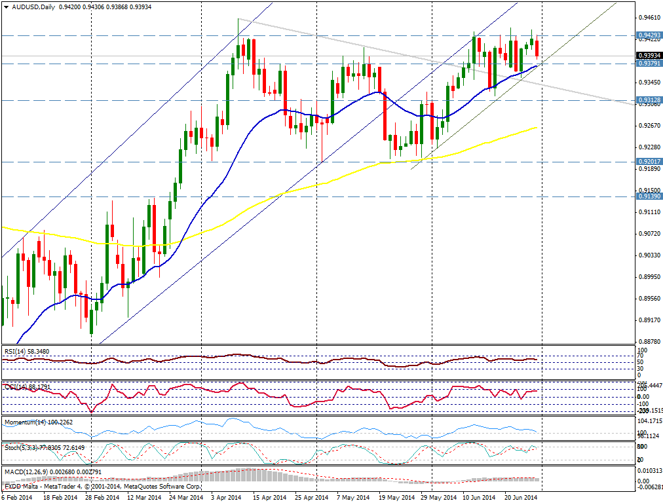Click the triangle icon beside AUDUSD title
Screen dimensions: 663x503
(x=6, y=7)
